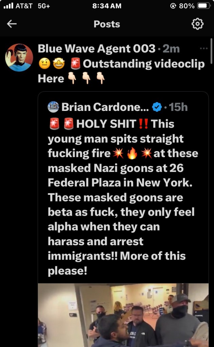Tap the 8:34 AM clock

[x=106, y=6]
